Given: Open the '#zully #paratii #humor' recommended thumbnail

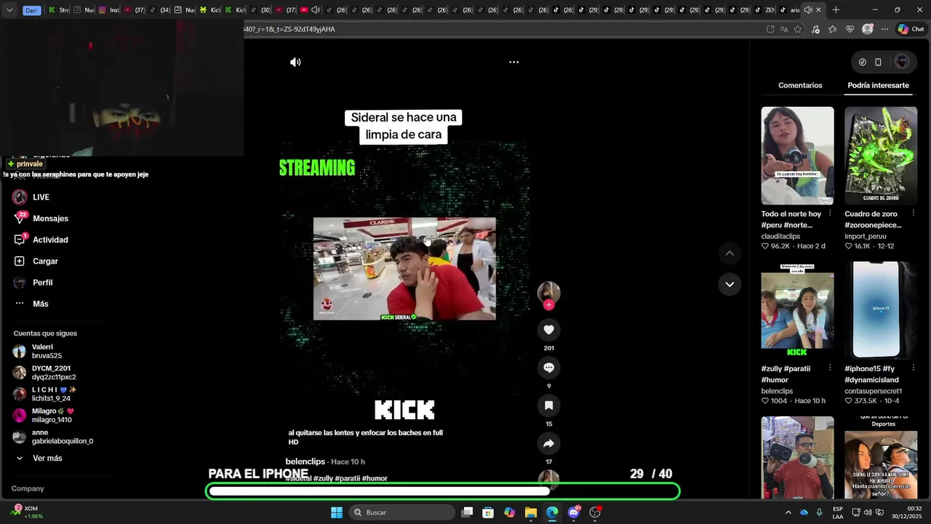Looking at the screenshot, I should coord(797,310).
